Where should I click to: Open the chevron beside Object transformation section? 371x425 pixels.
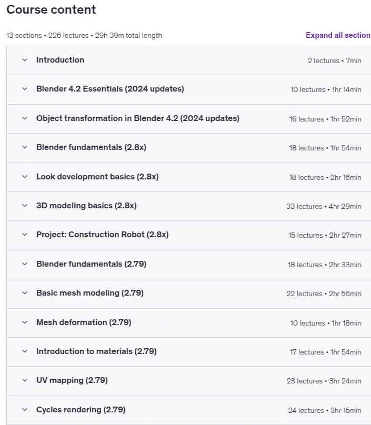click(x=25, y=118)
